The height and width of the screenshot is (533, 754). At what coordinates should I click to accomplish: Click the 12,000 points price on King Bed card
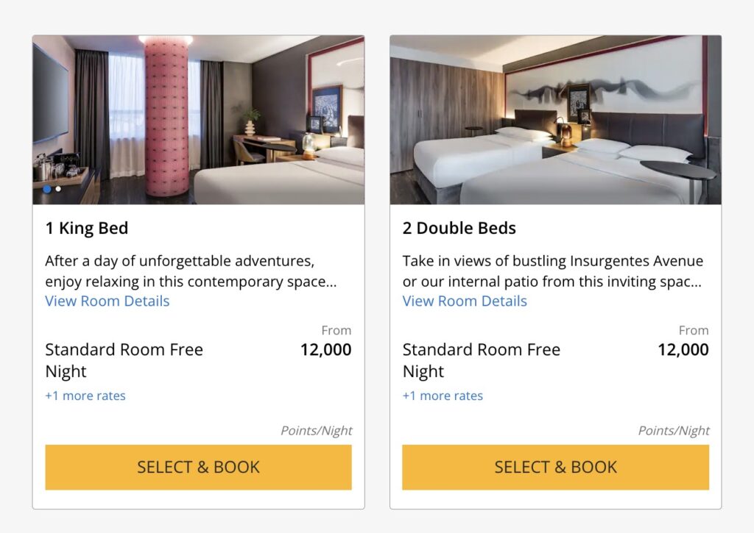325,350
